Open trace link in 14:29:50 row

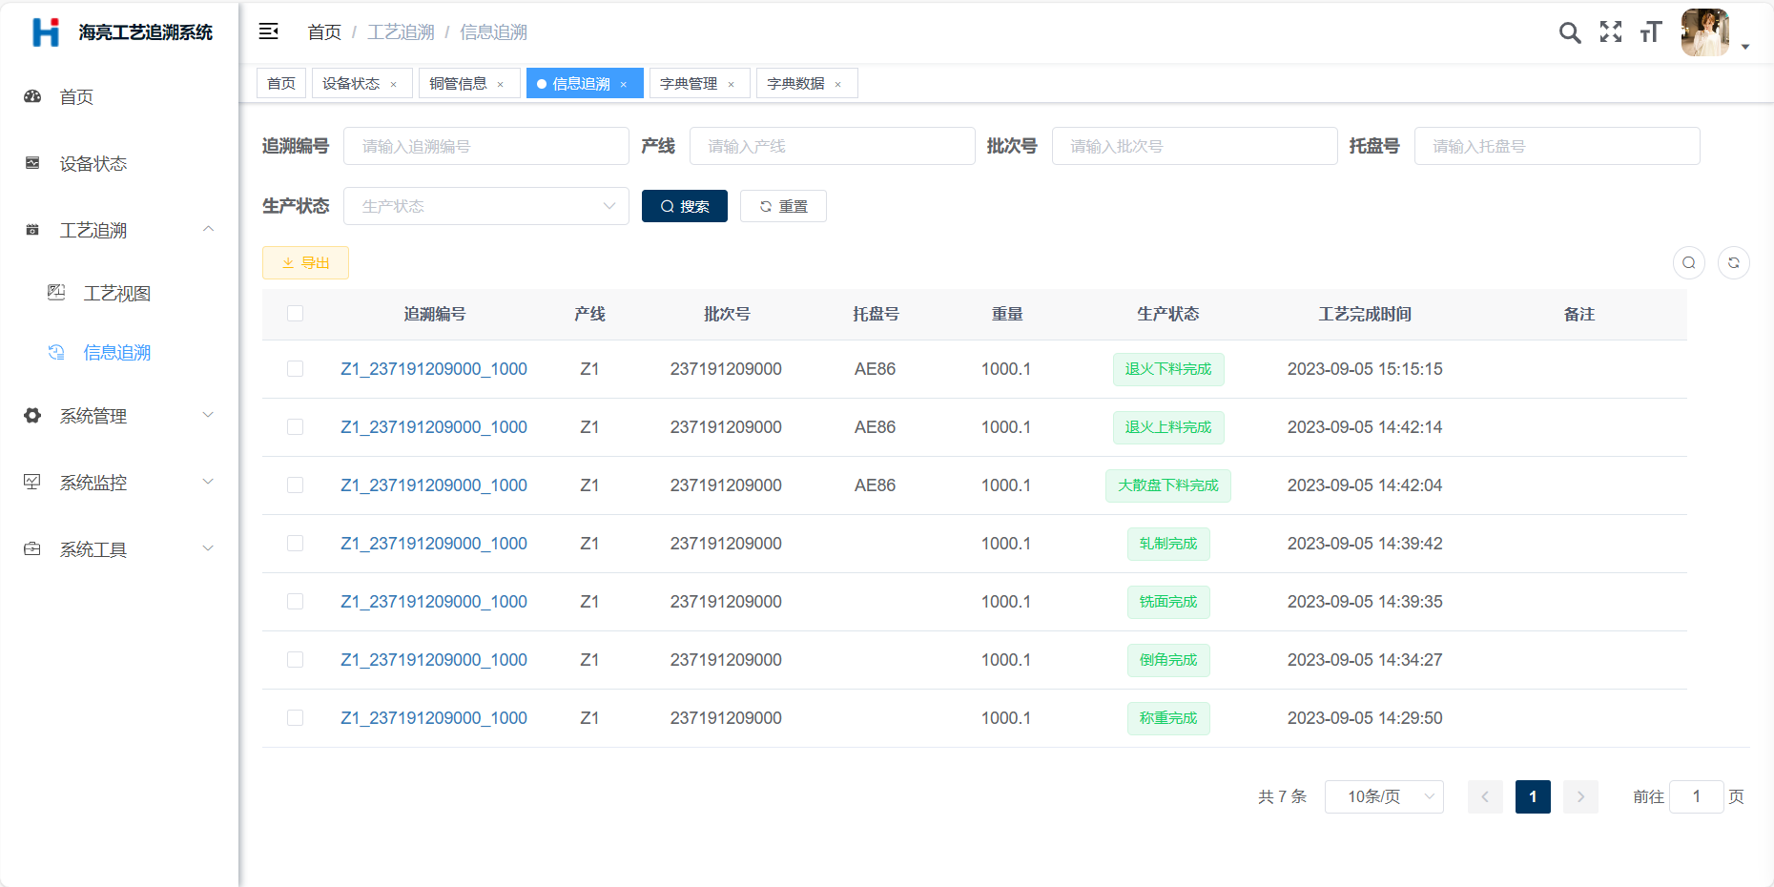[x=434, y=718]
